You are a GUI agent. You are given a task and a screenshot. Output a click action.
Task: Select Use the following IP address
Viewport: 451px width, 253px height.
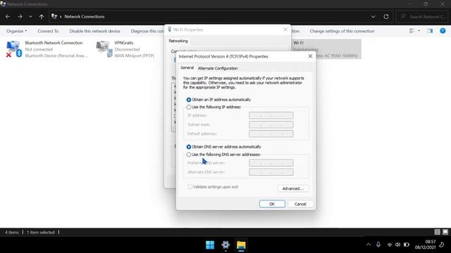[189, 107]
